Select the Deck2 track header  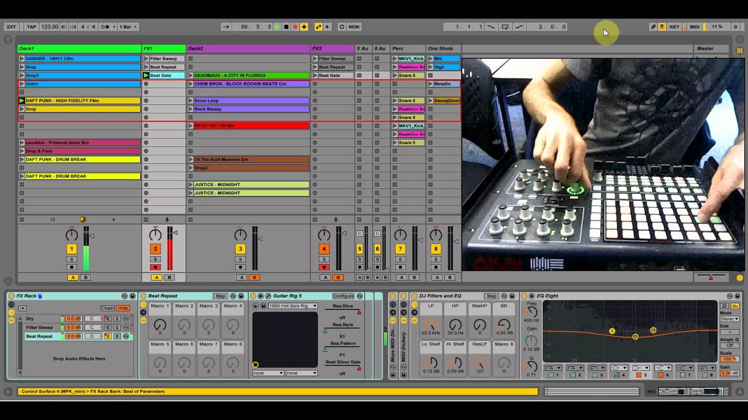pyautogui.click(x=248, y=49)
